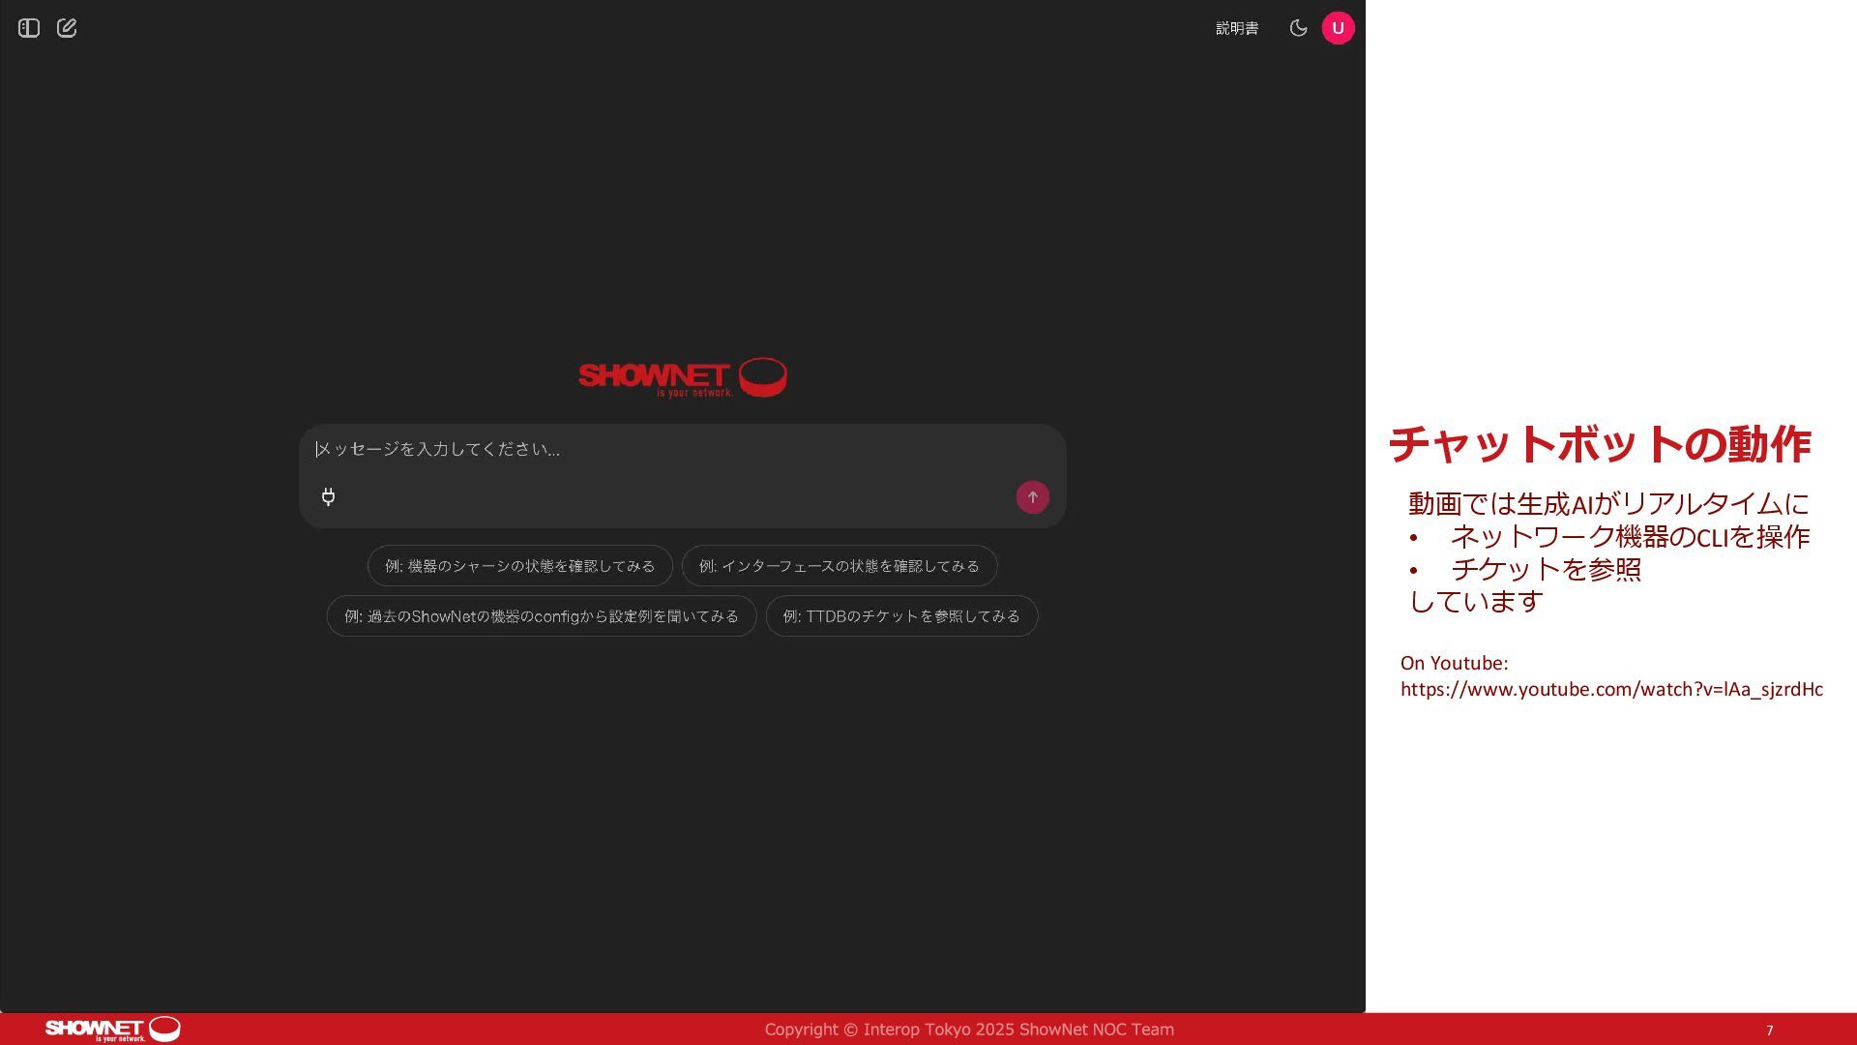Toggle dark mode moon icon
Image resolution: width=1857 pixels, height=1045 pixels.
point(1298,28)
